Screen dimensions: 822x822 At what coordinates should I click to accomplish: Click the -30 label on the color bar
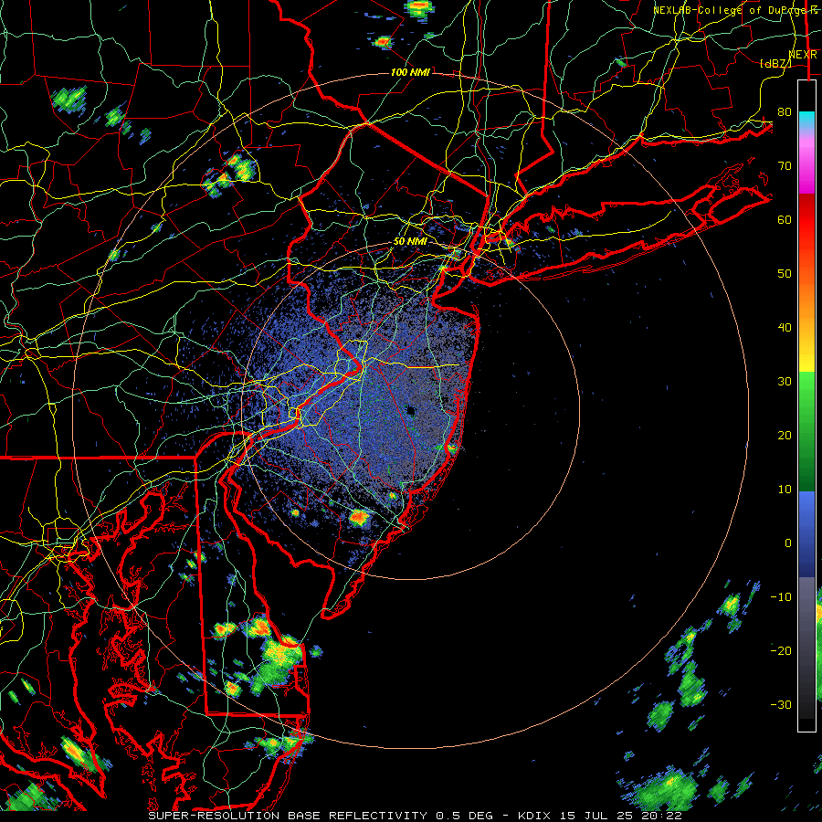[781, 704]
